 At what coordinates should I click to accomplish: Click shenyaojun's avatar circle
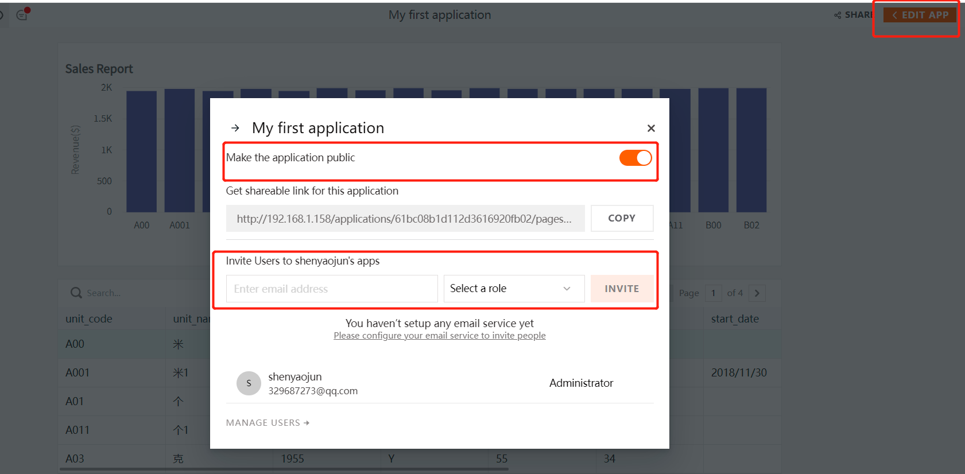pyautogui.click(x=249, y=383)
